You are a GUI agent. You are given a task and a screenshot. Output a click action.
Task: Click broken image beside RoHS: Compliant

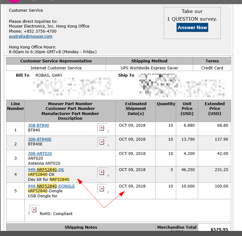[x=34, y=210]
